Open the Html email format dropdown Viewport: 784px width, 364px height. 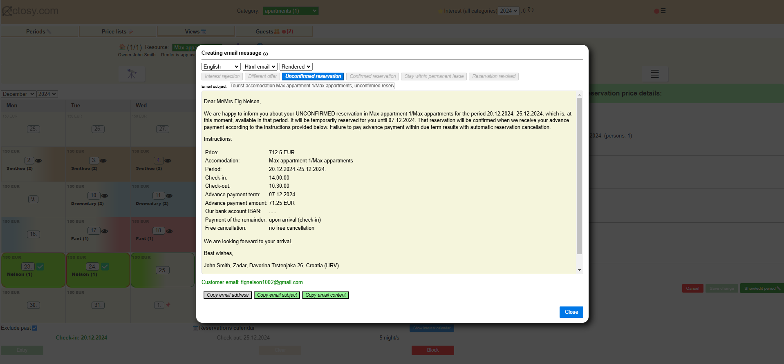pos(260,67)
